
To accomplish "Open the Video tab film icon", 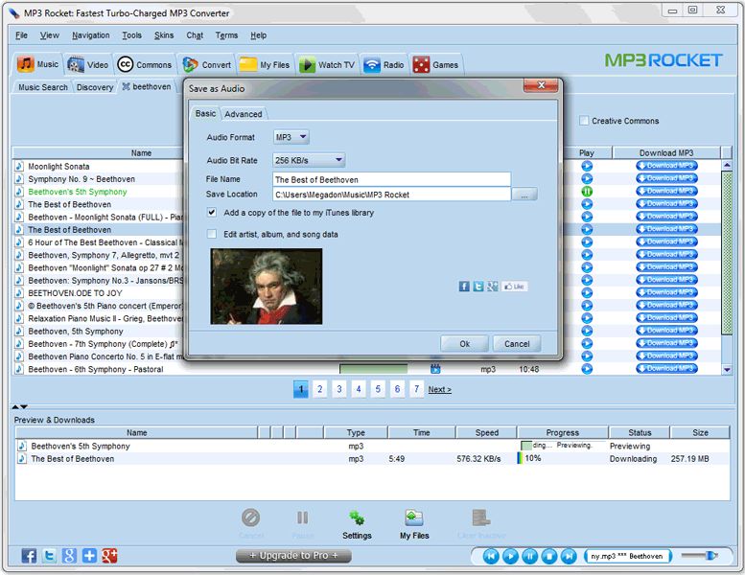I will [x=76, y=64].
